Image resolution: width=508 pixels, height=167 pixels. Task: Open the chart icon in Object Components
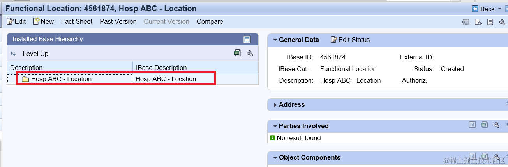(472, 156)
